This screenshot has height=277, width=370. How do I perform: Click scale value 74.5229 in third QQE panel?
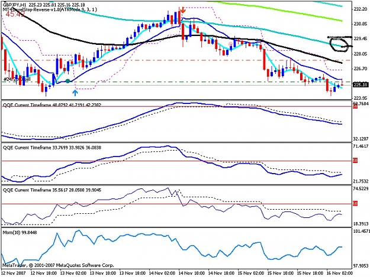coord(361,189)
